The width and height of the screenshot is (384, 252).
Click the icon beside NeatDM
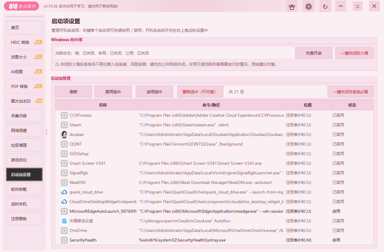pos(64,182)
